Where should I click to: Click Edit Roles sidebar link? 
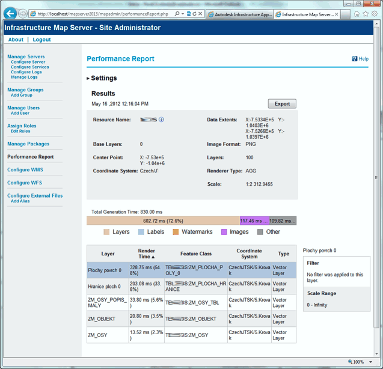[20, 131]
